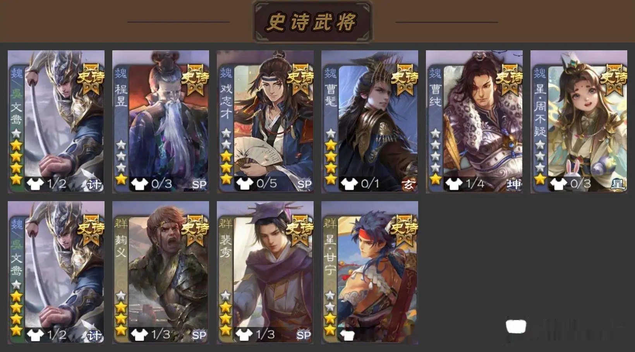Select the 曹髦 hero card

click(x=370, y=121)
